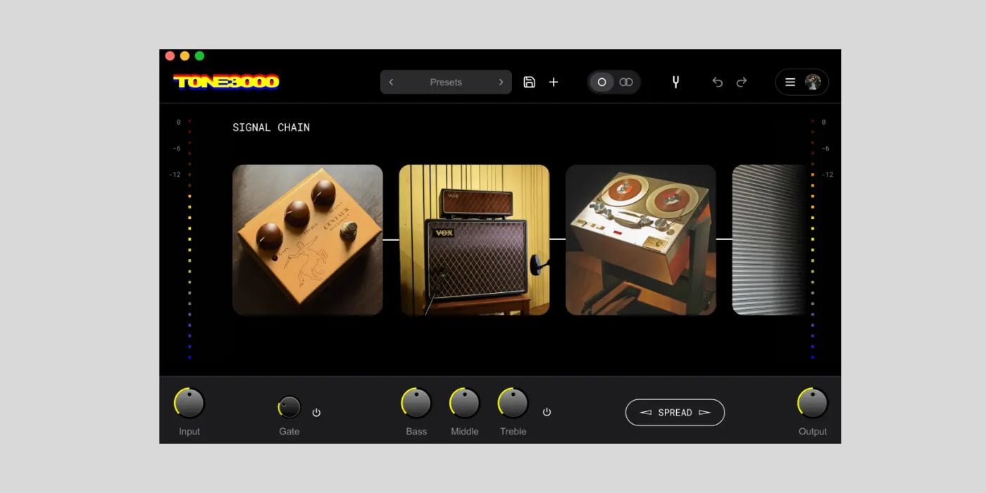Undo the last change

[x=717, y=82]
